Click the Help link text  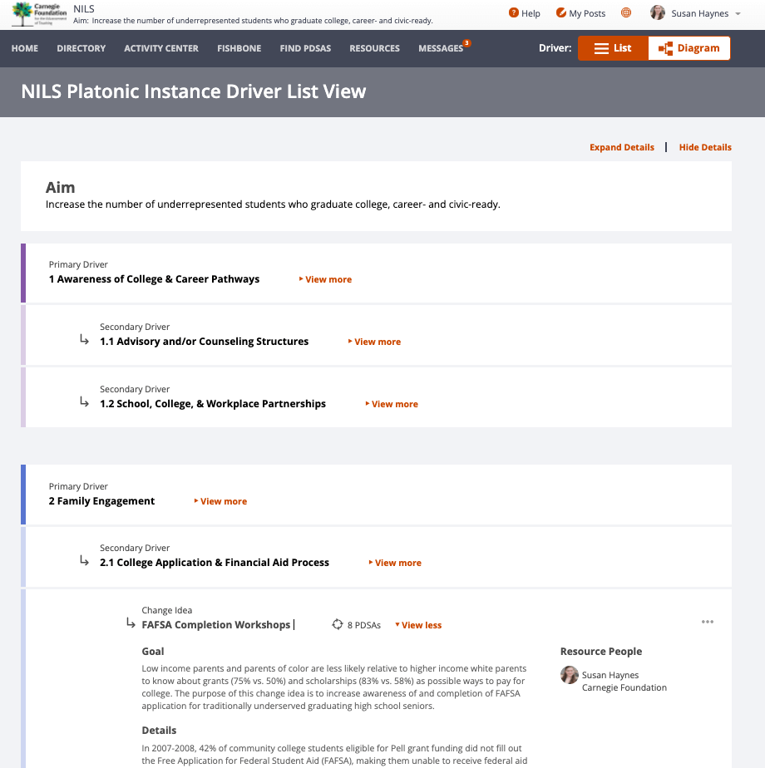(531, 13)
